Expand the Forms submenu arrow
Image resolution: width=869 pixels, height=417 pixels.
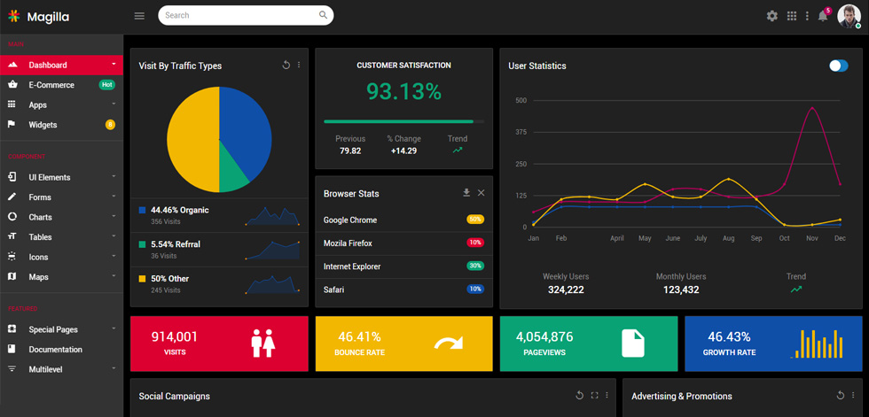point(114,197)
